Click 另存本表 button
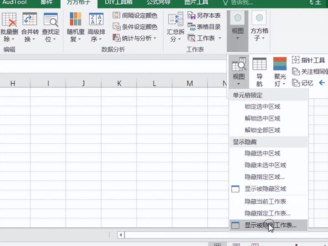 pos(204,15)
